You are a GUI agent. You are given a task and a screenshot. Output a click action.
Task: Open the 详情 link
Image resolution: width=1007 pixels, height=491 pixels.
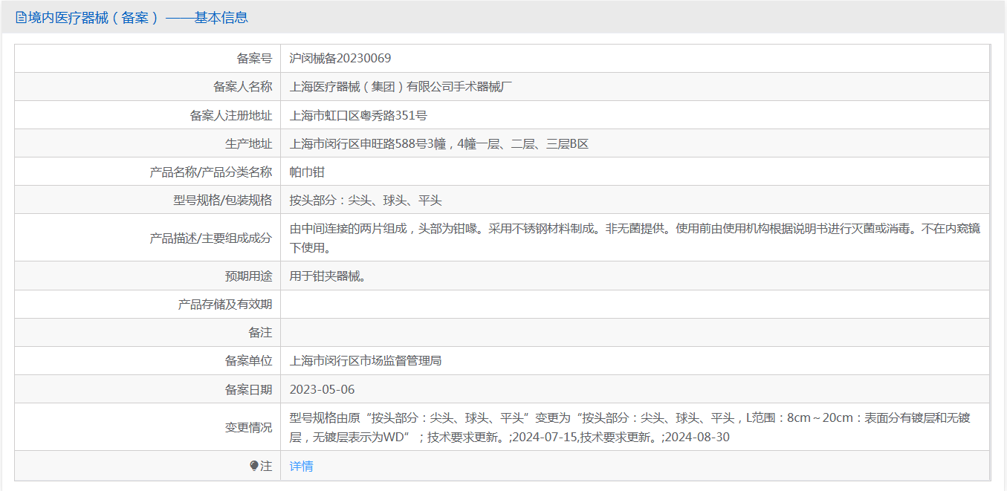[x=301, y=466]
